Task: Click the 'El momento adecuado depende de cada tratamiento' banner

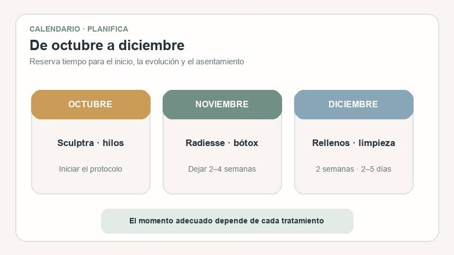Action: pyautogui.click(x=227, y=221)
